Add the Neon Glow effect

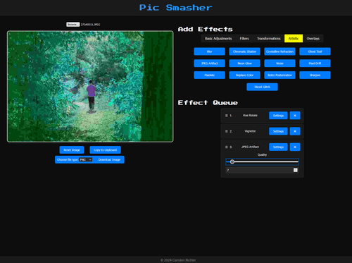point(244,63)
